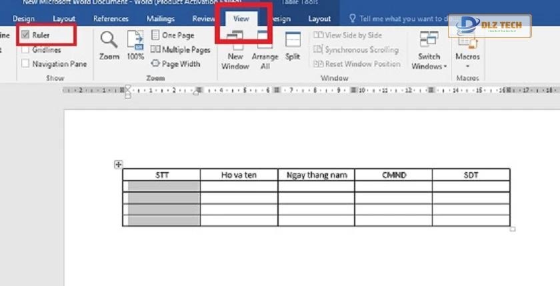560x286 pixels.
Task: Enable the Navigation Pane checkbox
Action: point(26,64)
